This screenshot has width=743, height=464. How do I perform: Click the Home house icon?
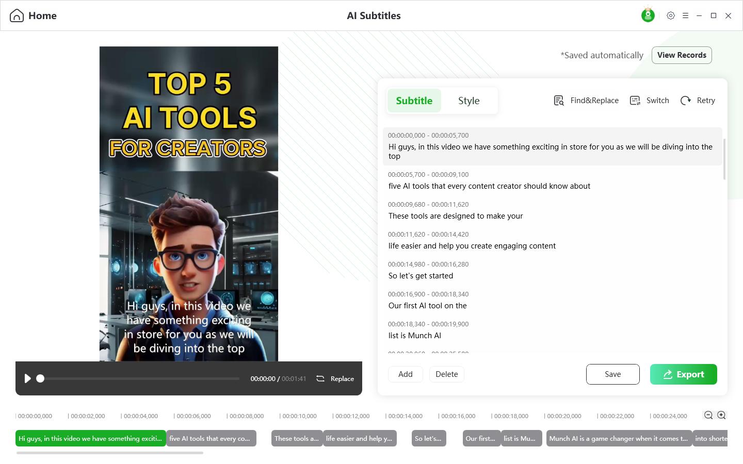click(17, 15)
